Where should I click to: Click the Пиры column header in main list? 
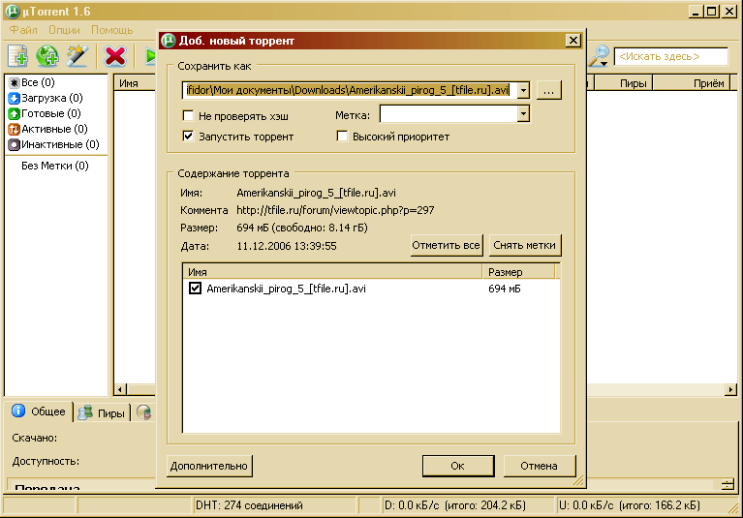(623, 83)
